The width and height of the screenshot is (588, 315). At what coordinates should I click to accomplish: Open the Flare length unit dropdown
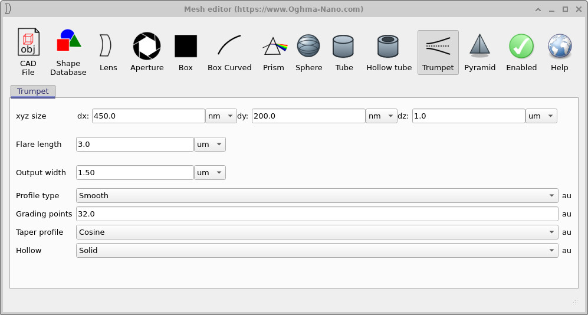(210, 145)
